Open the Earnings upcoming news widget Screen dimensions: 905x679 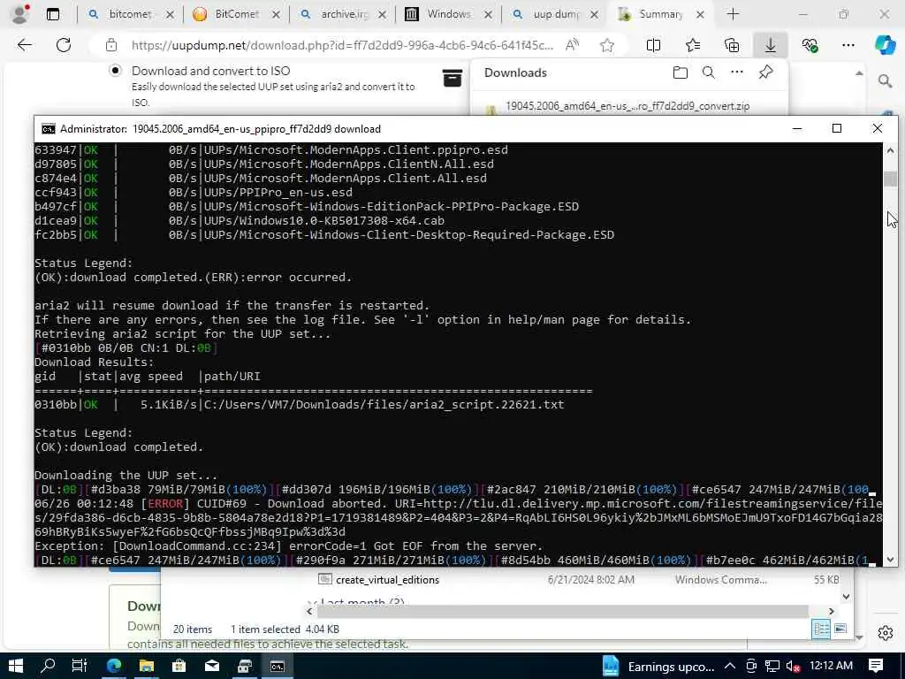click(658, 667)
